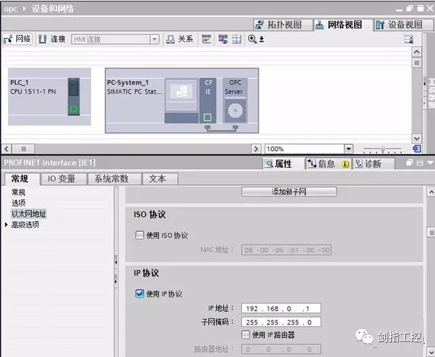Screen dimensions: 435x357
Task: Click the 子网掩码 input field
Action: click(x=281, y=322)
